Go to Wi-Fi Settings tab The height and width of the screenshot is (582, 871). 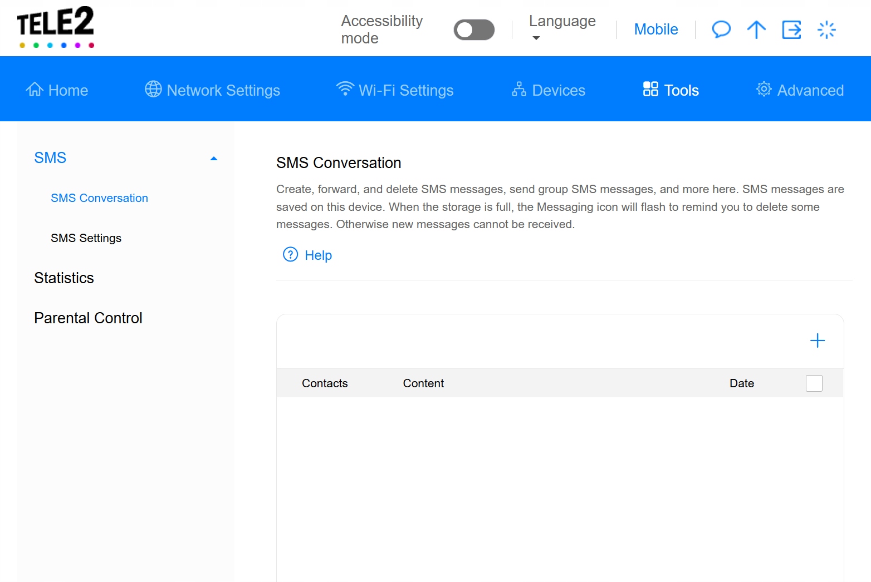(395, 90)
